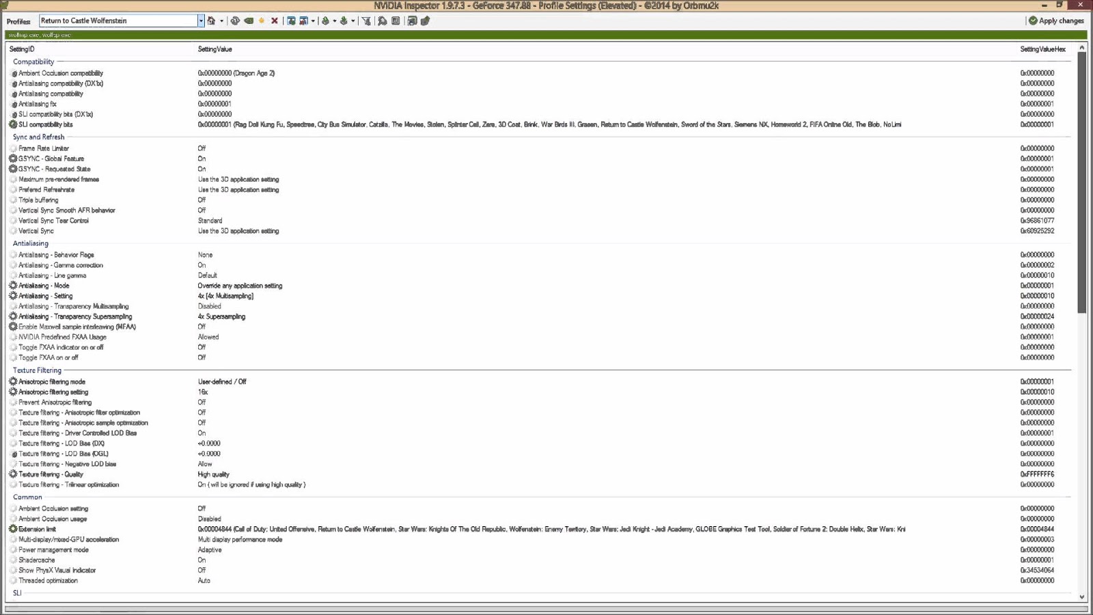
Task: Click the restore profile icon after the home dropdown
Action: coord(235,20)
